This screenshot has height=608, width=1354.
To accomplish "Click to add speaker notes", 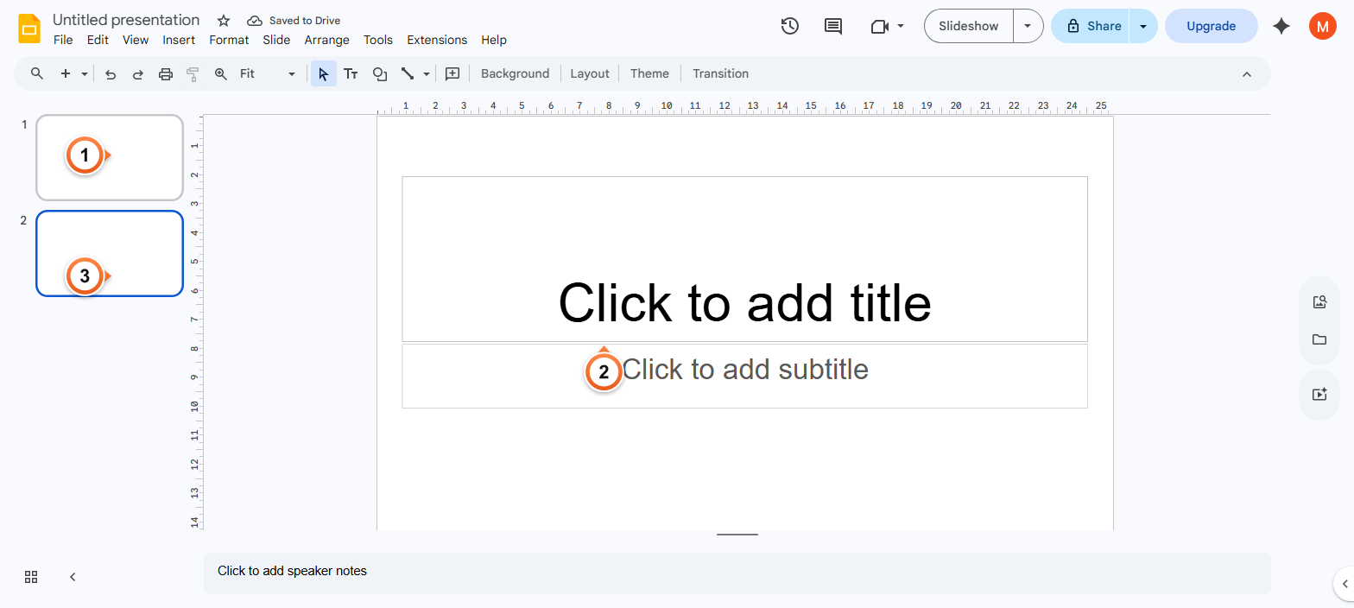I will [737, 573].
